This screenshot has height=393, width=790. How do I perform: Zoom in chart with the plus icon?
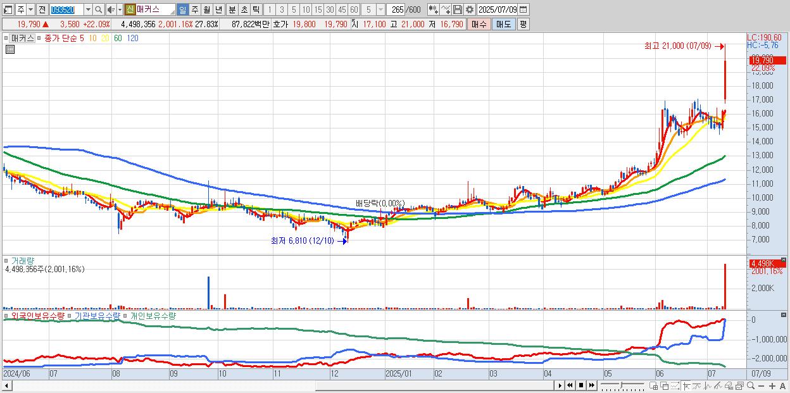pyautogui.click(x=772, y=385)
